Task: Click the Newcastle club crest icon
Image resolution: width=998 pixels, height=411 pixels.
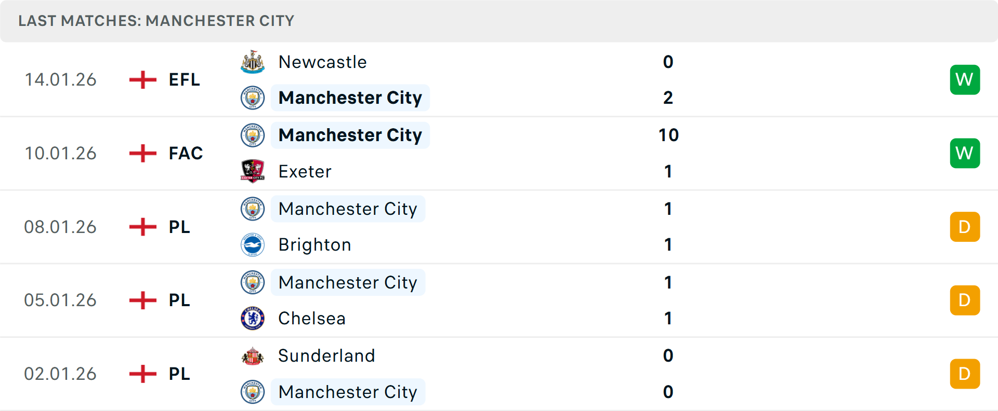Action: pos(253,62)
